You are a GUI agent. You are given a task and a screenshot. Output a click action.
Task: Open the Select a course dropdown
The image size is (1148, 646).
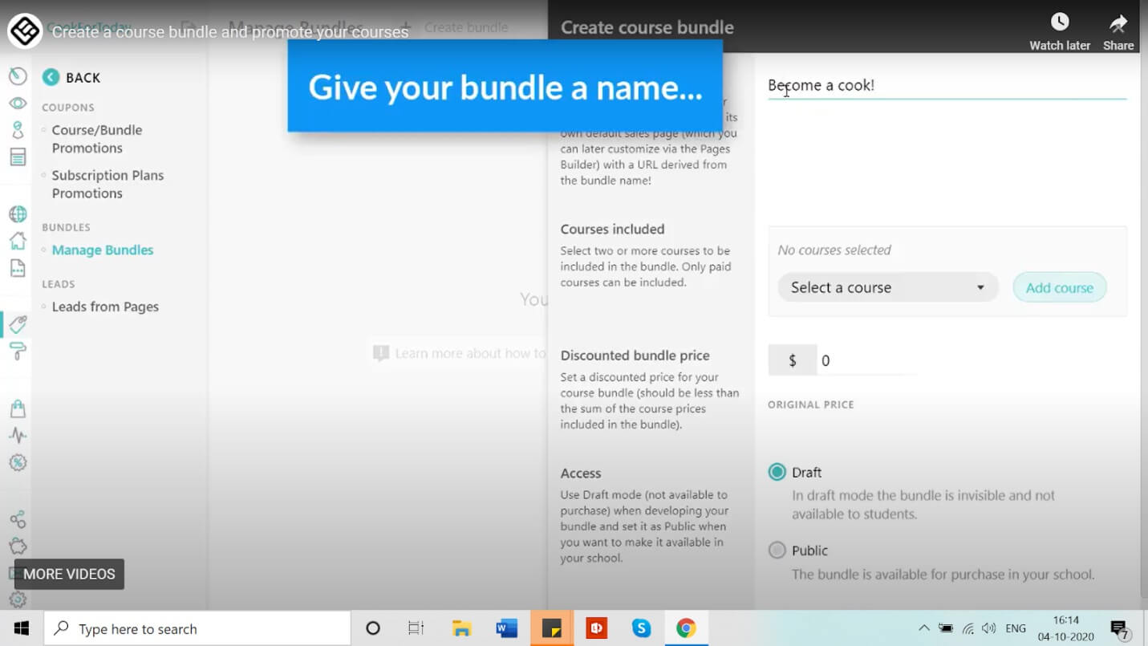point(887,287)
